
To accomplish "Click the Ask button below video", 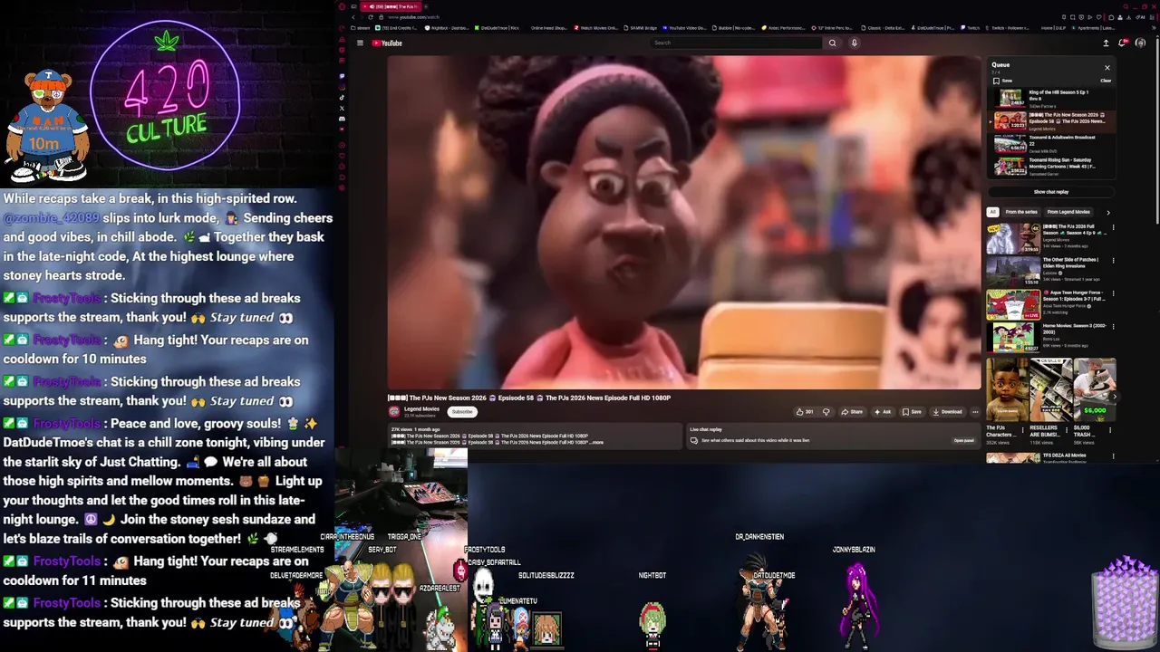I will click(883, 412).
